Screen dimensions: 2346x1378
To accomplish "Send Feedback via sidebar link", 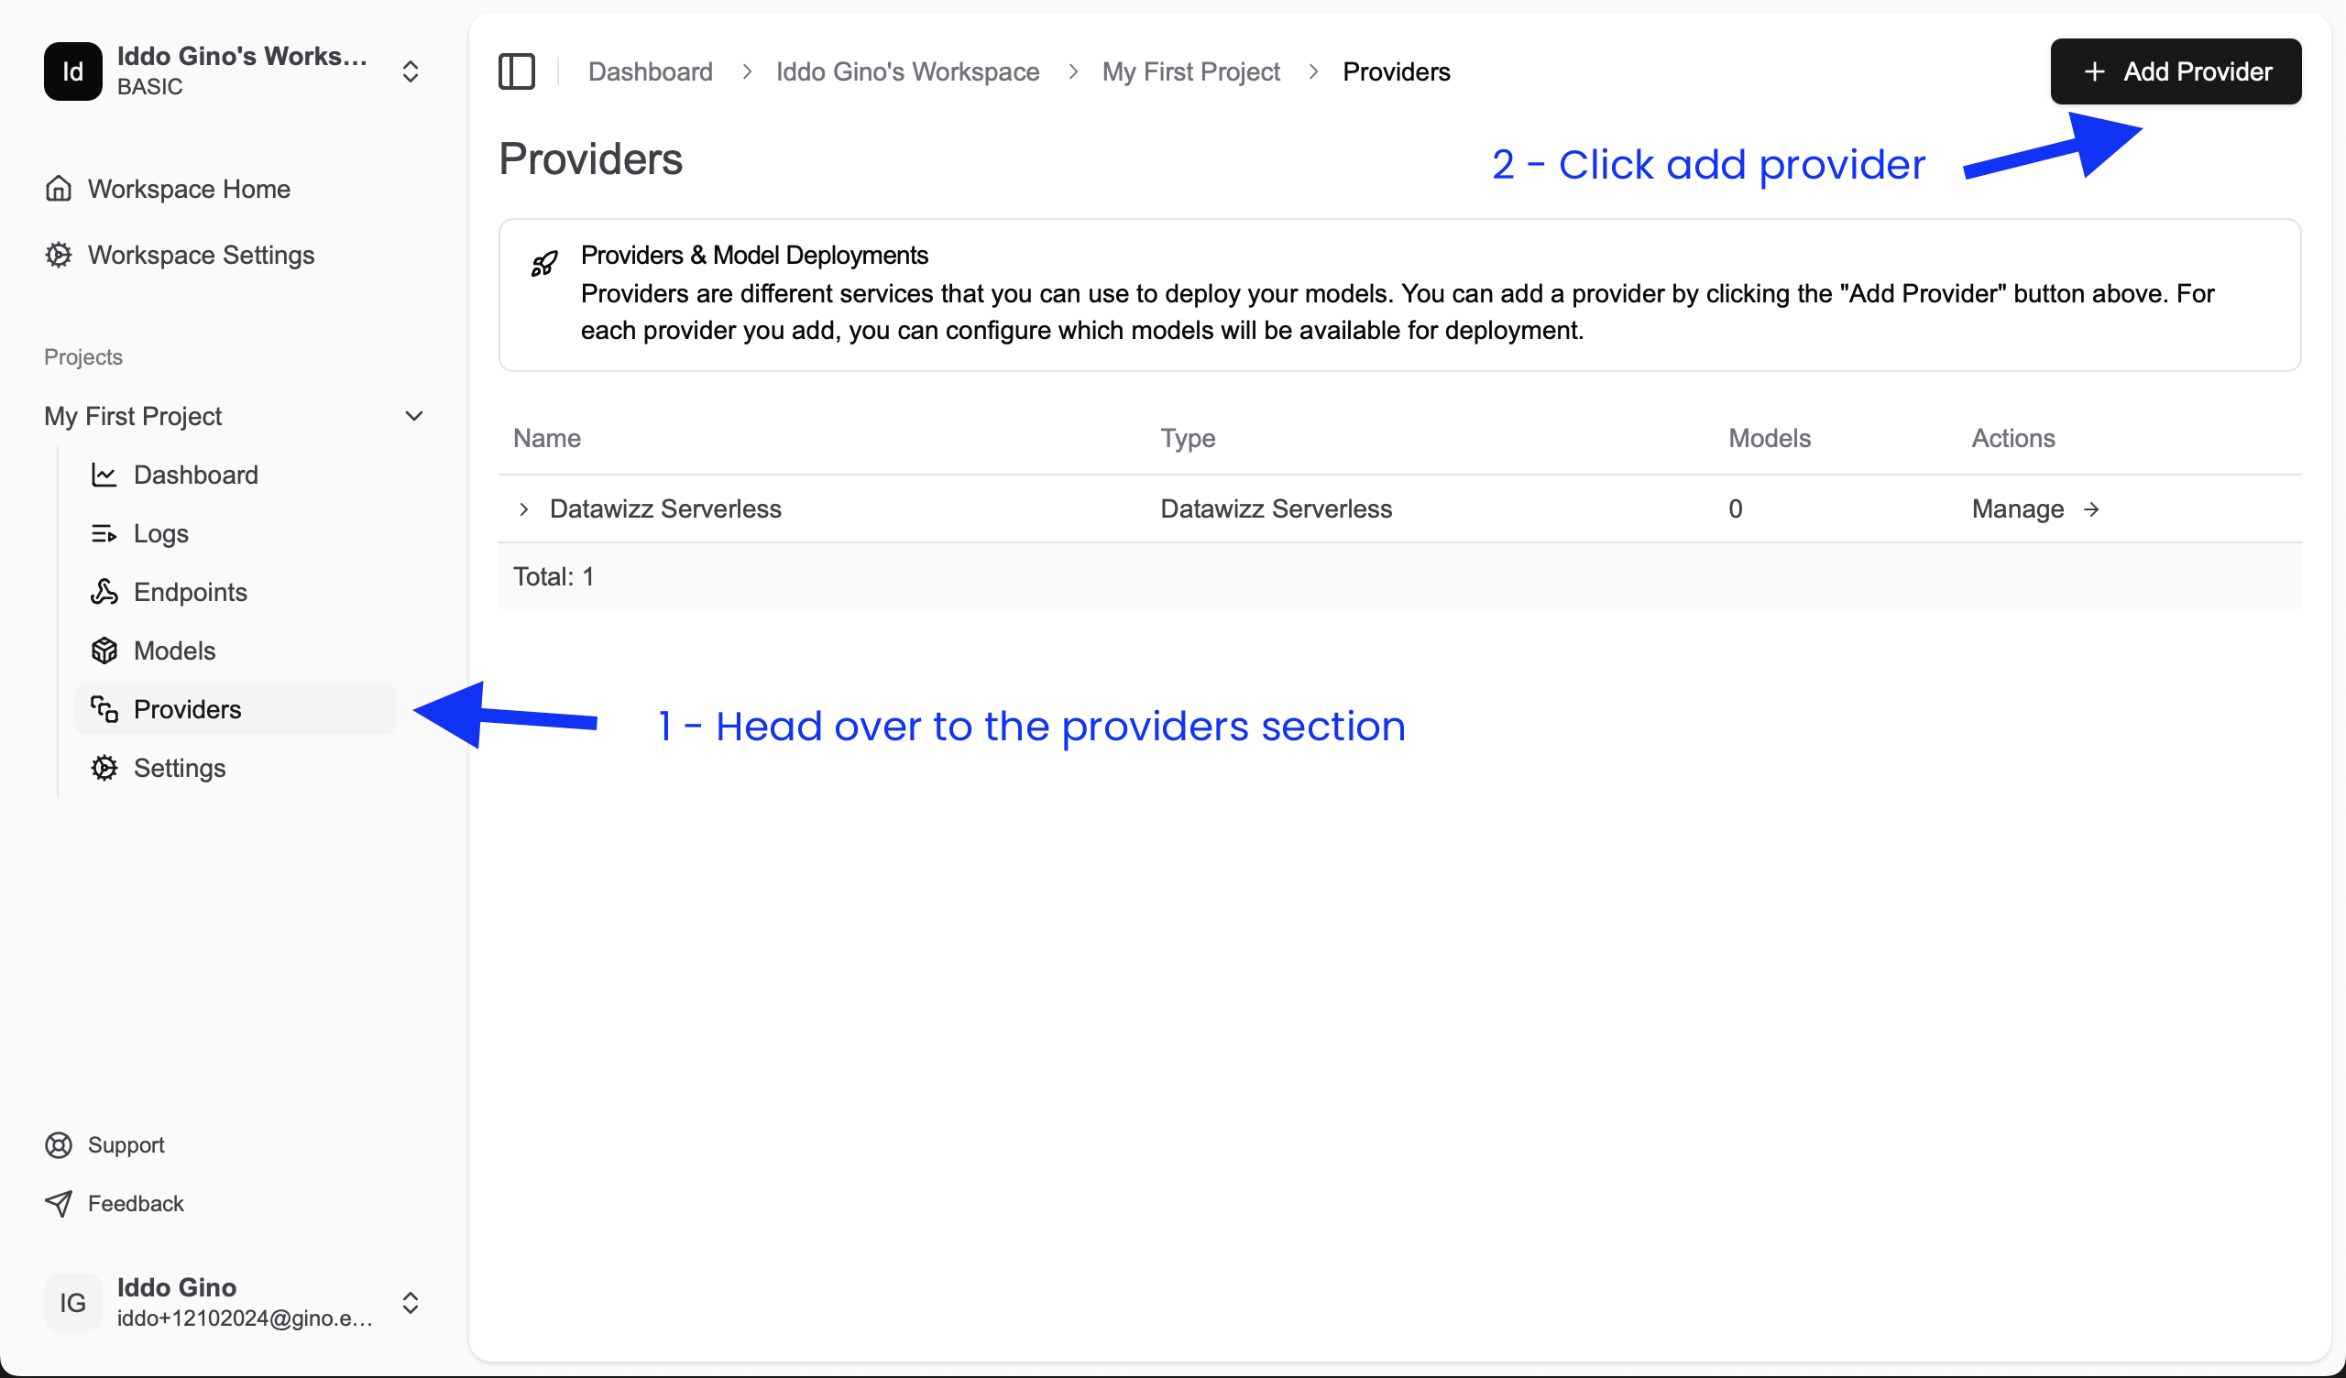I will [136, 1203].
